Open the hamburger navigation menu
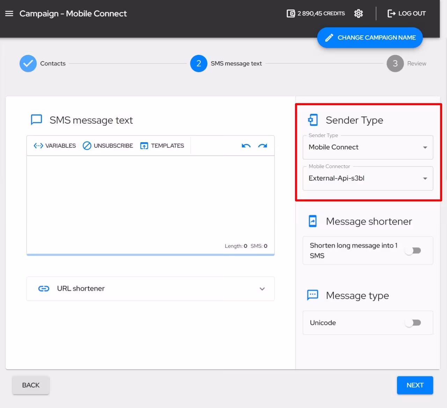Image resolution: width=447 pixels, height=408 pixels. click(9, 14)
